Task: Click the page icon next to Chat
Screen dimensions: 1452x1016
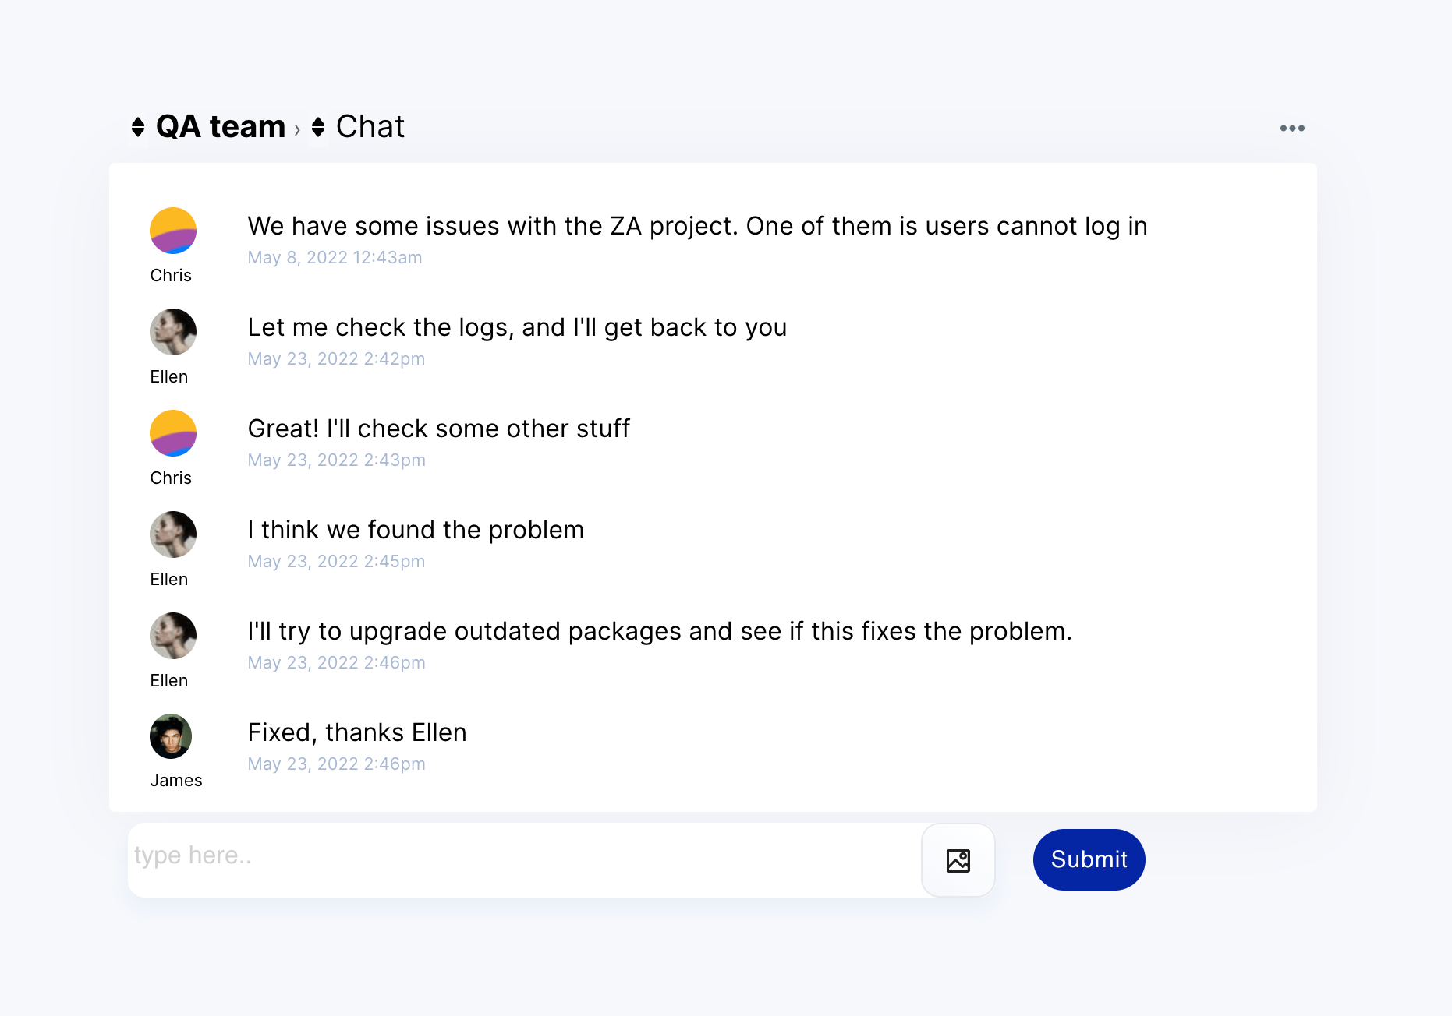Action: (x=317, y=126)
